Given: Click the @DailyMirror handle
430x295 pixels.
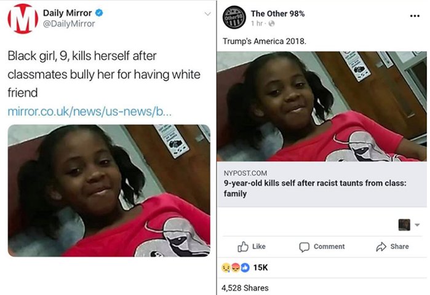Looking at the screenshot, I should 69,24.
